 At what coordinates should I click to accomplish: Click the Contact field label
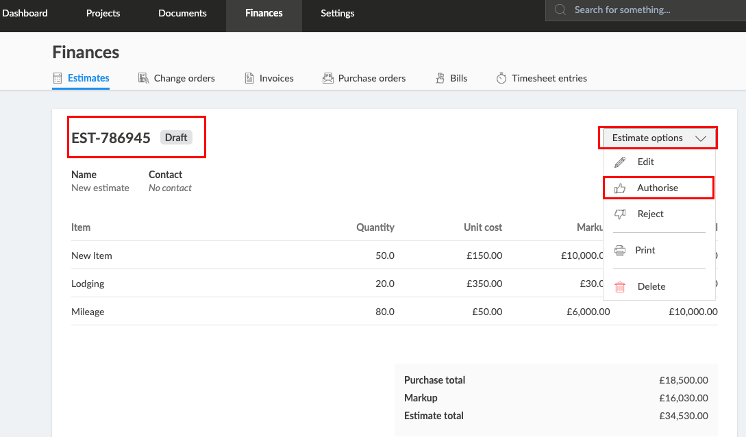tap(166, 175)
